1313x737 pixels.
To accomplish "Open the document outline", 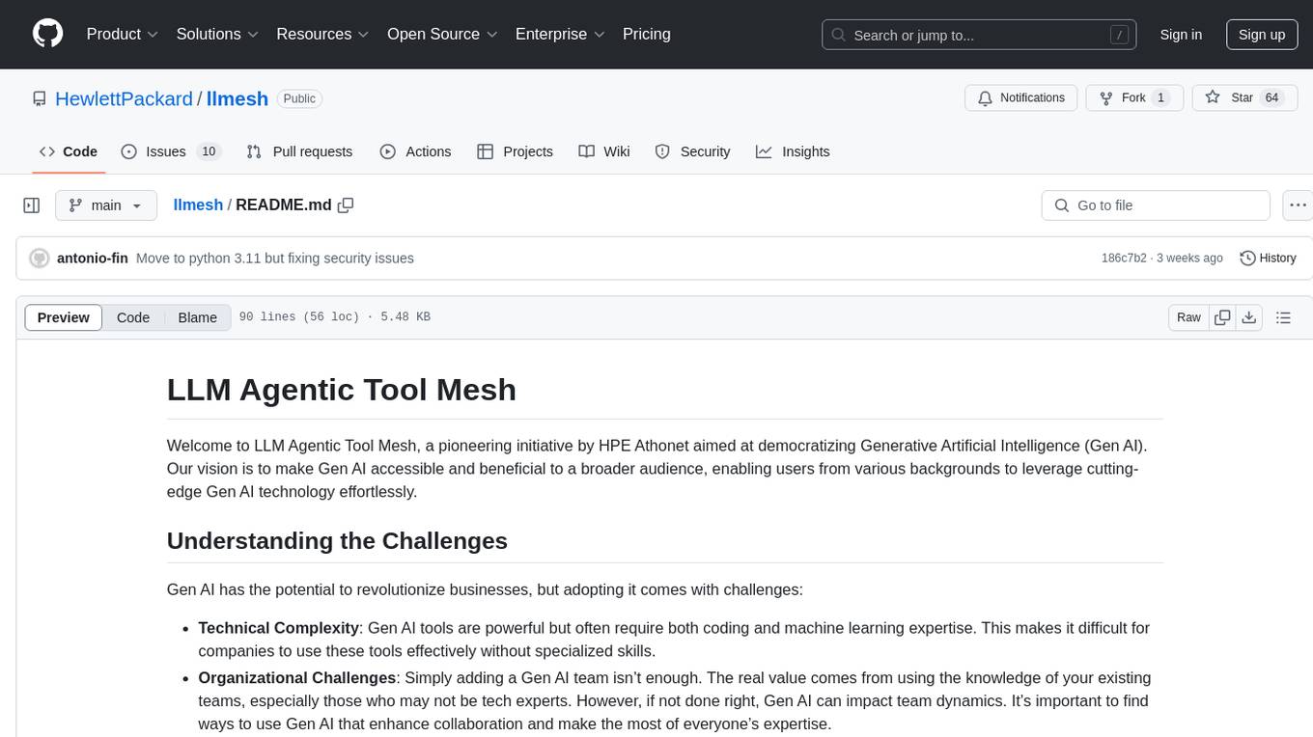I will tap(1283, 317).
